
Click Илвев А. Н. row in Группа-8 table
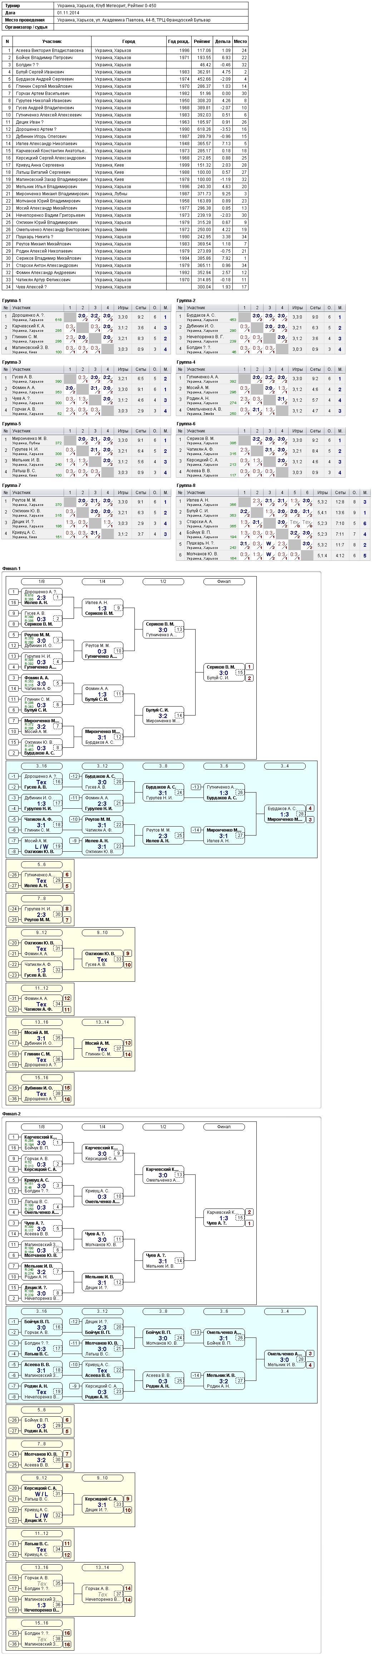(x=273, y=502)
